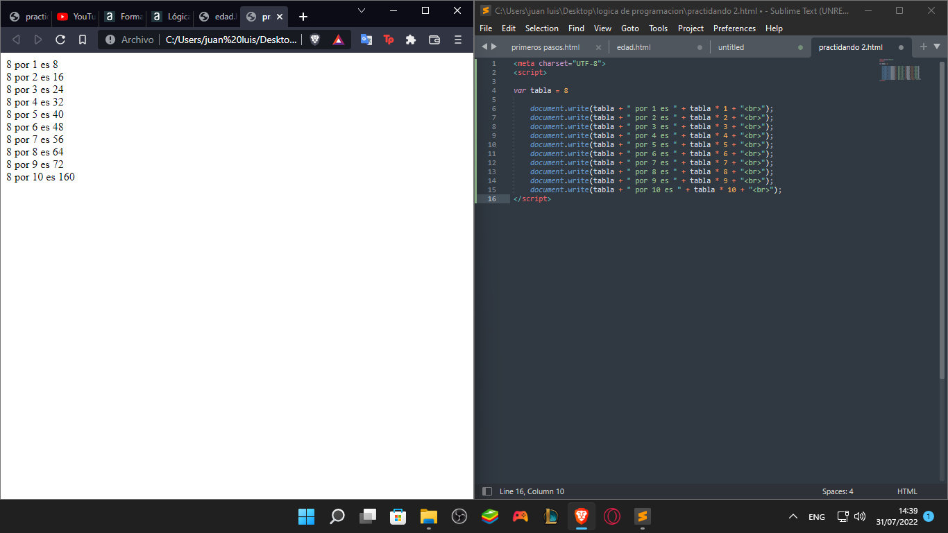Screen dimensions: 948x533
Task: Close the active browser tab
Action: click(x=278, y=17)
